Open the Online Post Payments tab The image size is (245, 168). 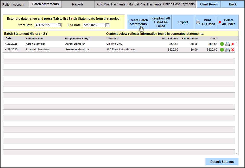pos(179,4)
